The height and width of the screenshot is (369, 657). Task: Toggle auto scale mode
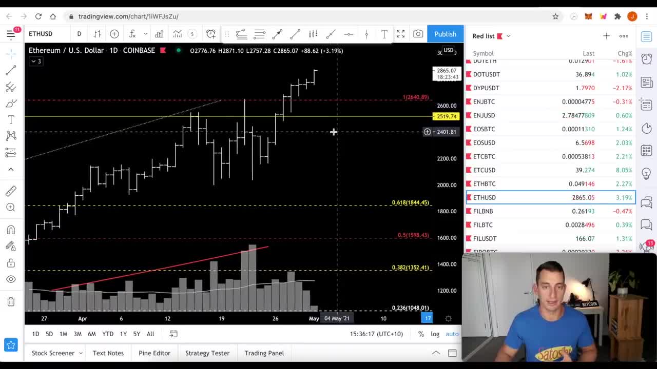[x=452, y=334]
